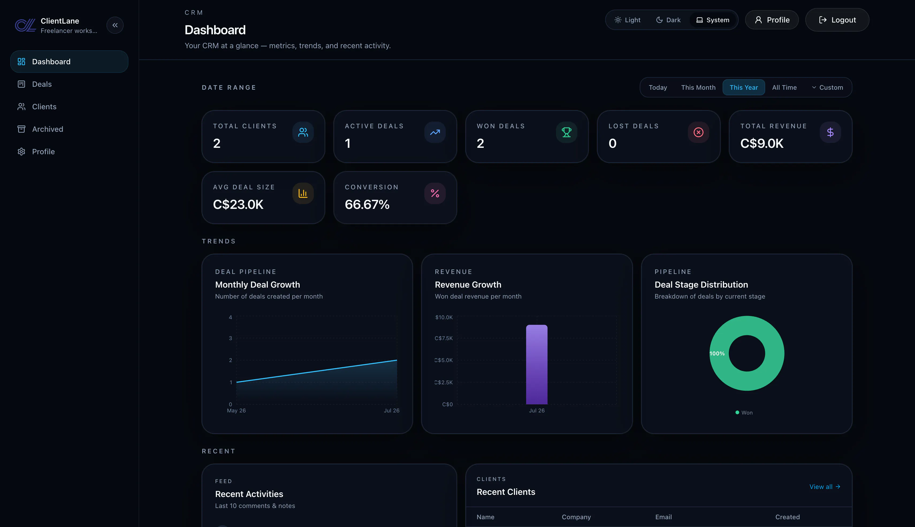915x527 pixels.
Task: Open Profile from the top header button
Action: click(772, 20)
